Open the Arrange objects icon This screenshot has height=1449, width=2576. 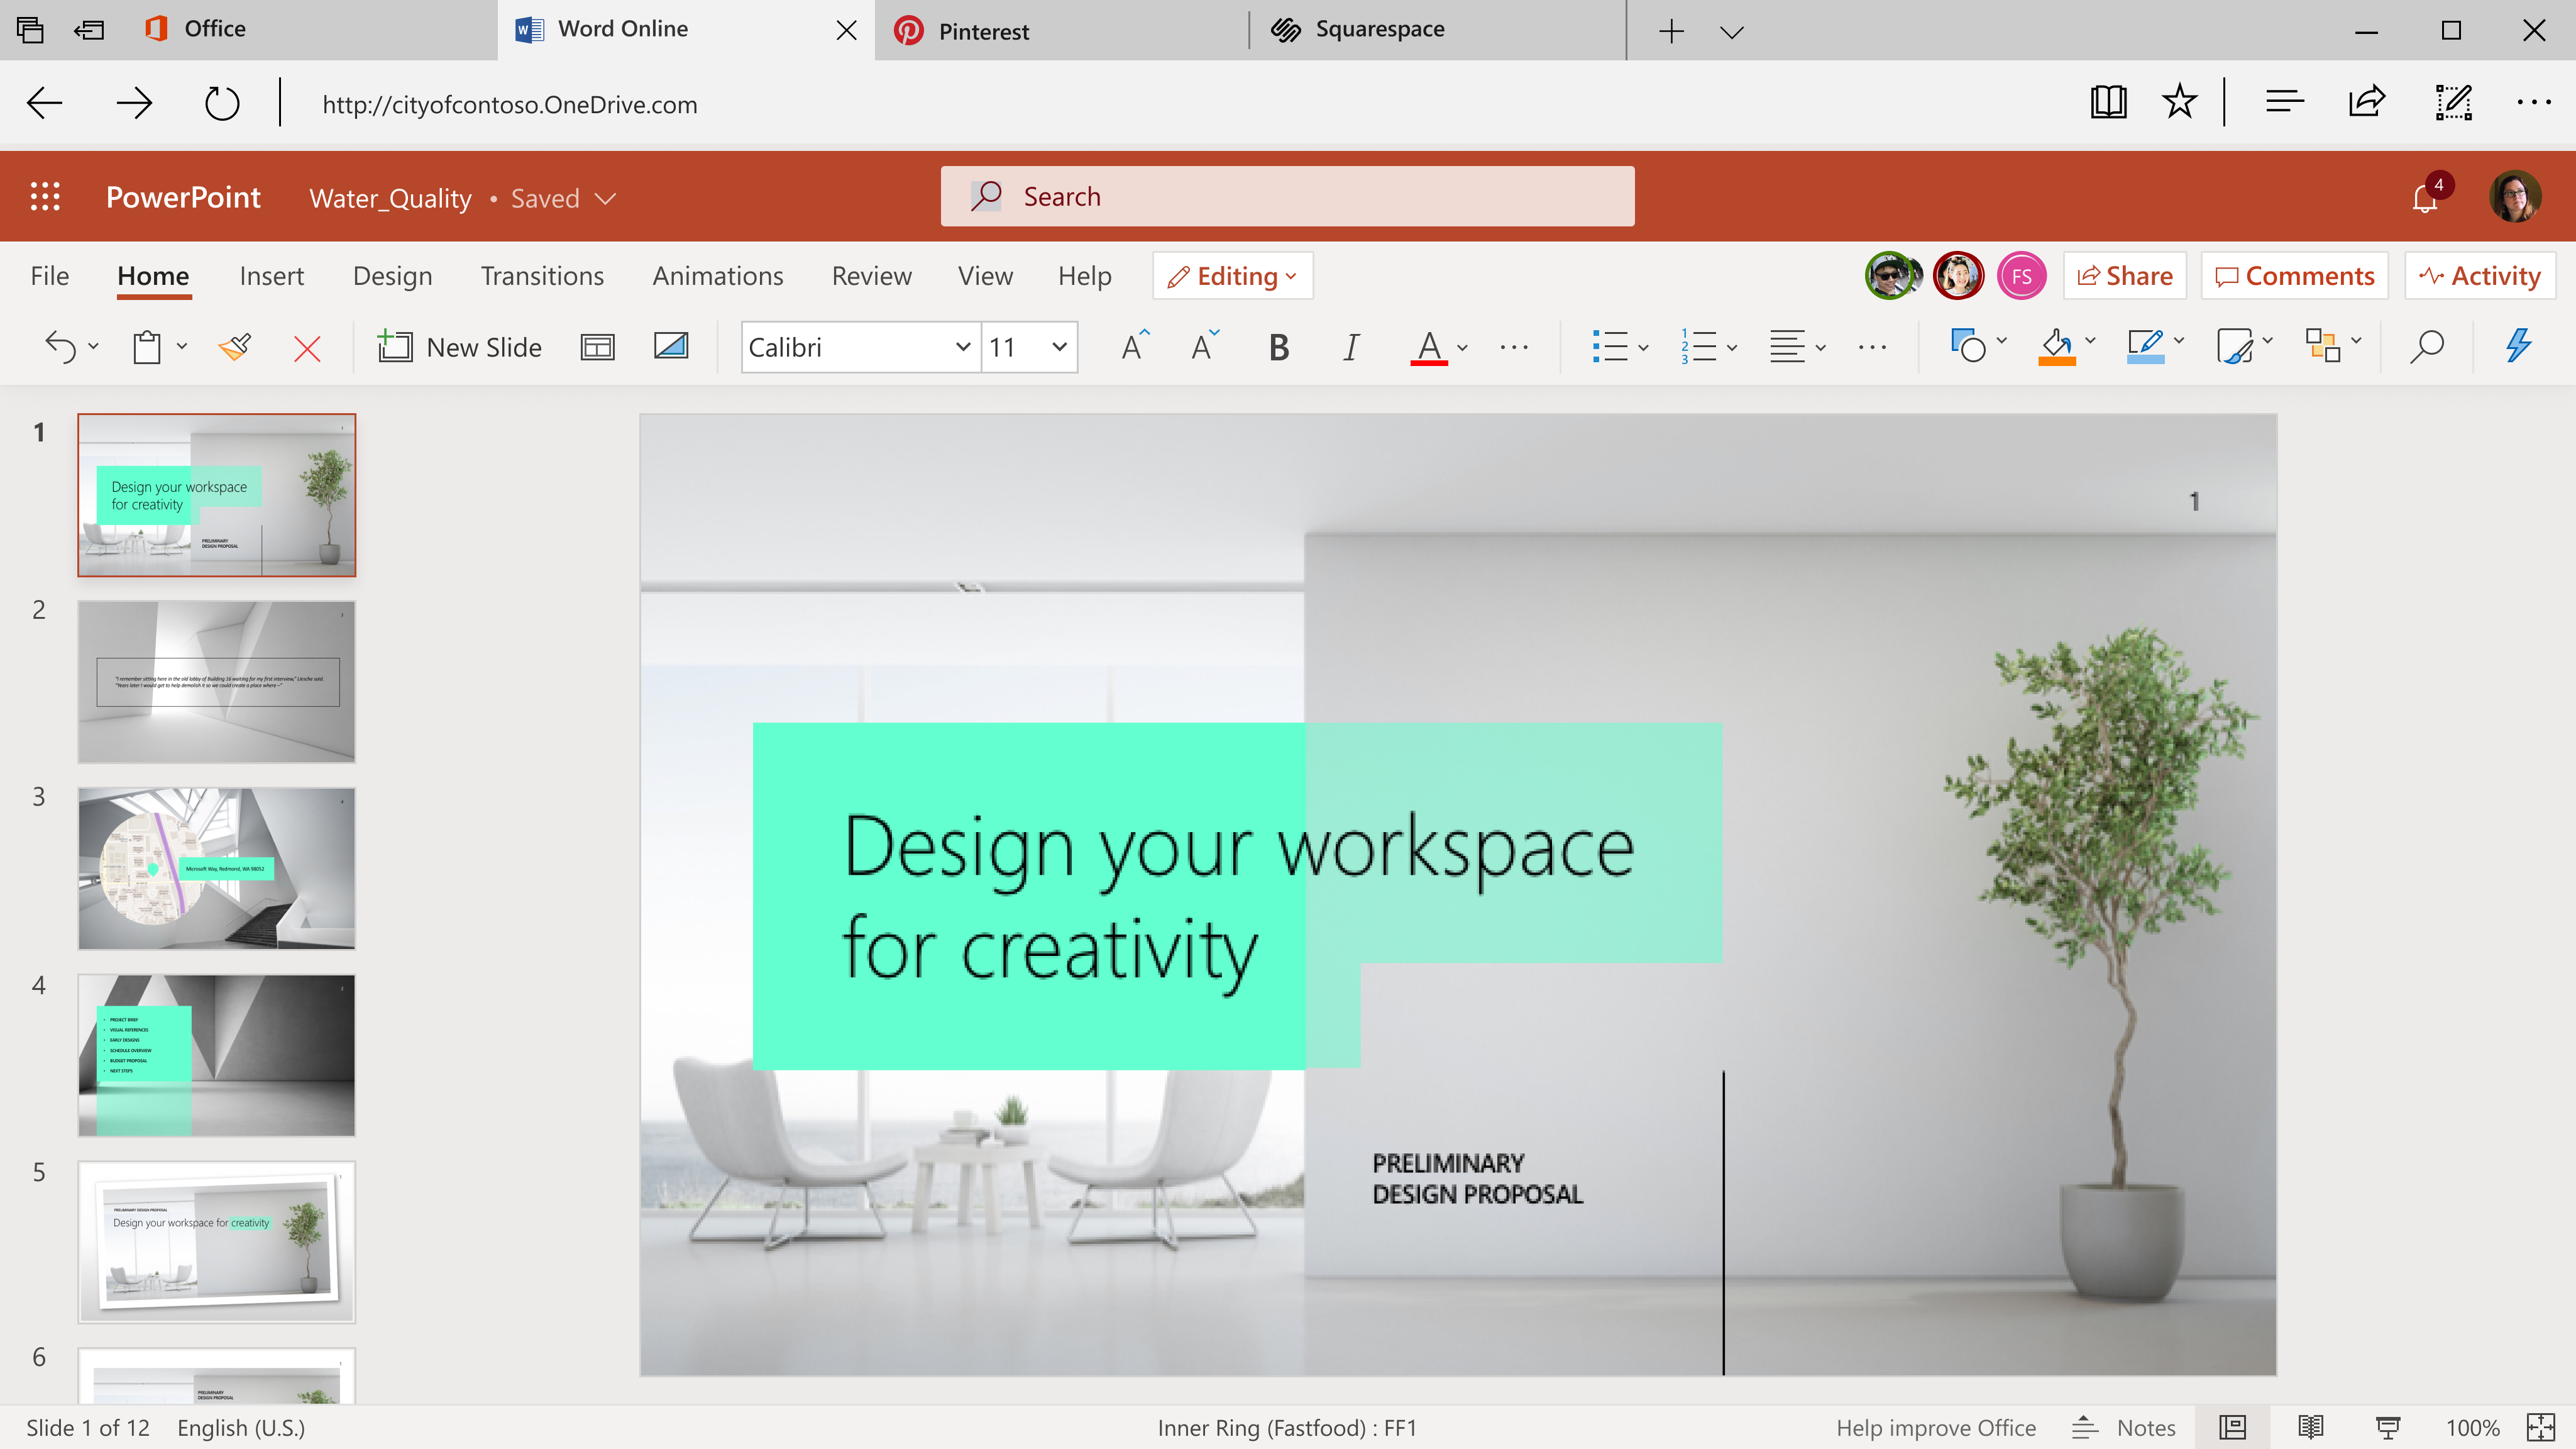click(2323, 347)
